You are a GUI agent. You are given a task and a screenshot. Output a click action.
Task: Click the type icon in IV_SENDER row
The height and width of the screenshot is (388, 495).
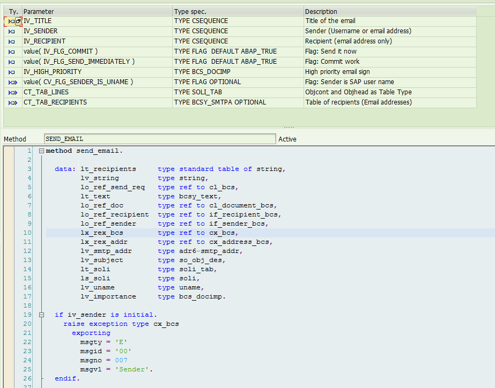tap(11, 32)
